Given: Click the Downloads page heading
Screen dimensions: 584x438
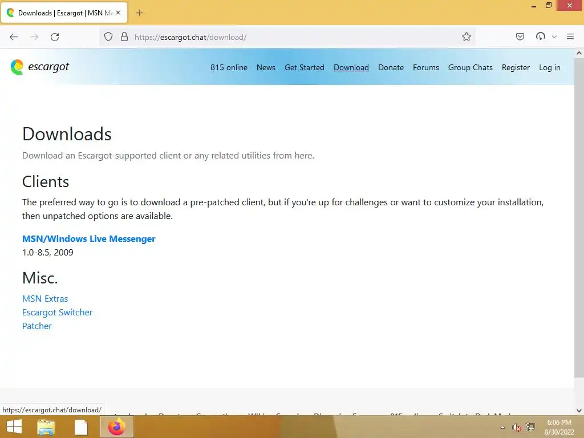Looking at the screenshot, I should pos(67,134).
